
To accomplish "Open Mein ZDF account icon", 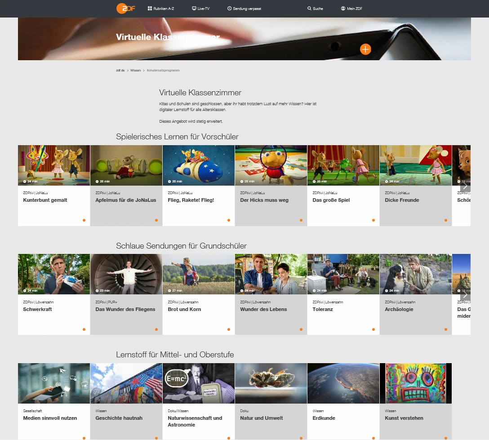I will coord(343,9).
